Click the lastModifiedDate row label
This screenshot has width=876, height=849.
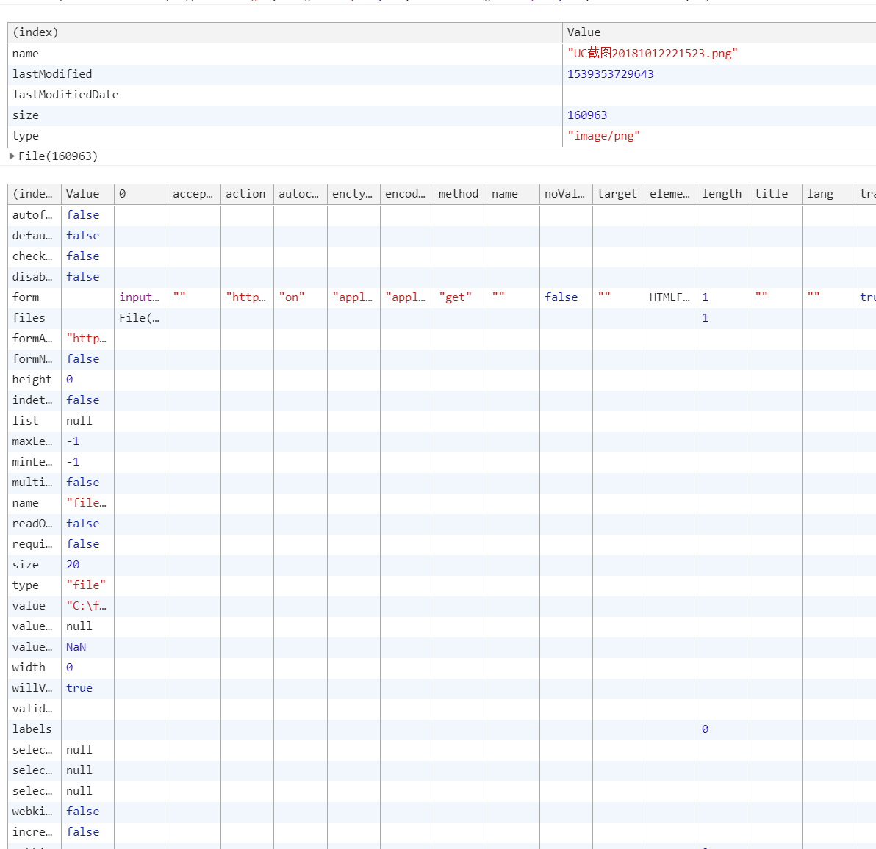(65, 95)
